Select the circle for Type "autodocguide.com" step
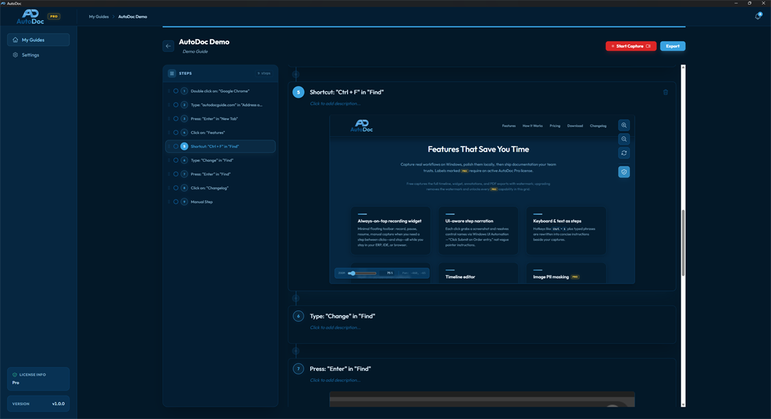Viewport: 771px width, 419px height. tap(176, 105)
